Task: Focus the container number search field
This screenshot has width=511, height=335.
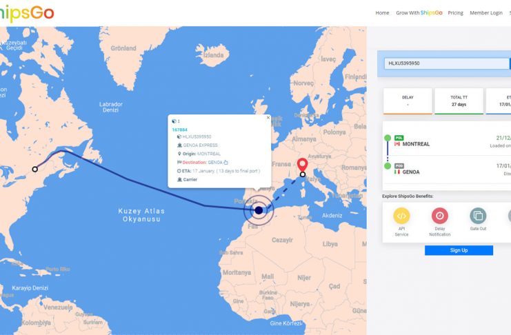Action: 446,63
